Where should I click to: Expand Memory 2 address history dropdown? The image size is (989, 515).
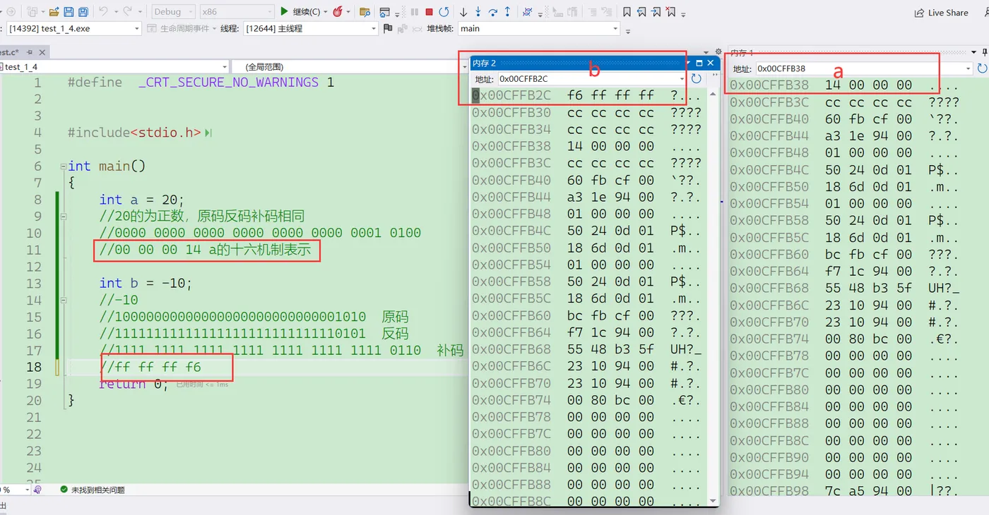tap(682, 79)
